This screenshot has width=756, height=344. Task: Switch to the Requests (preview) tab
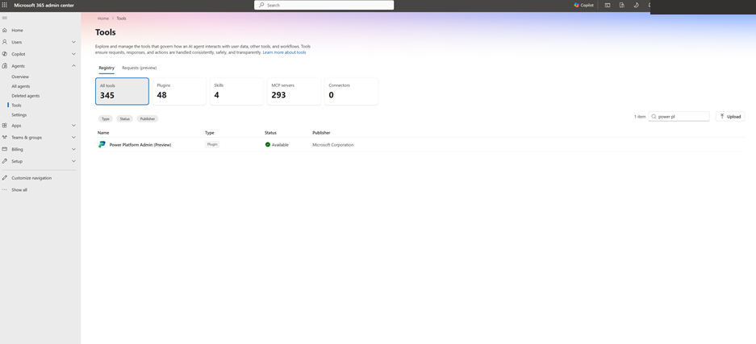click(x=140, y=68)
